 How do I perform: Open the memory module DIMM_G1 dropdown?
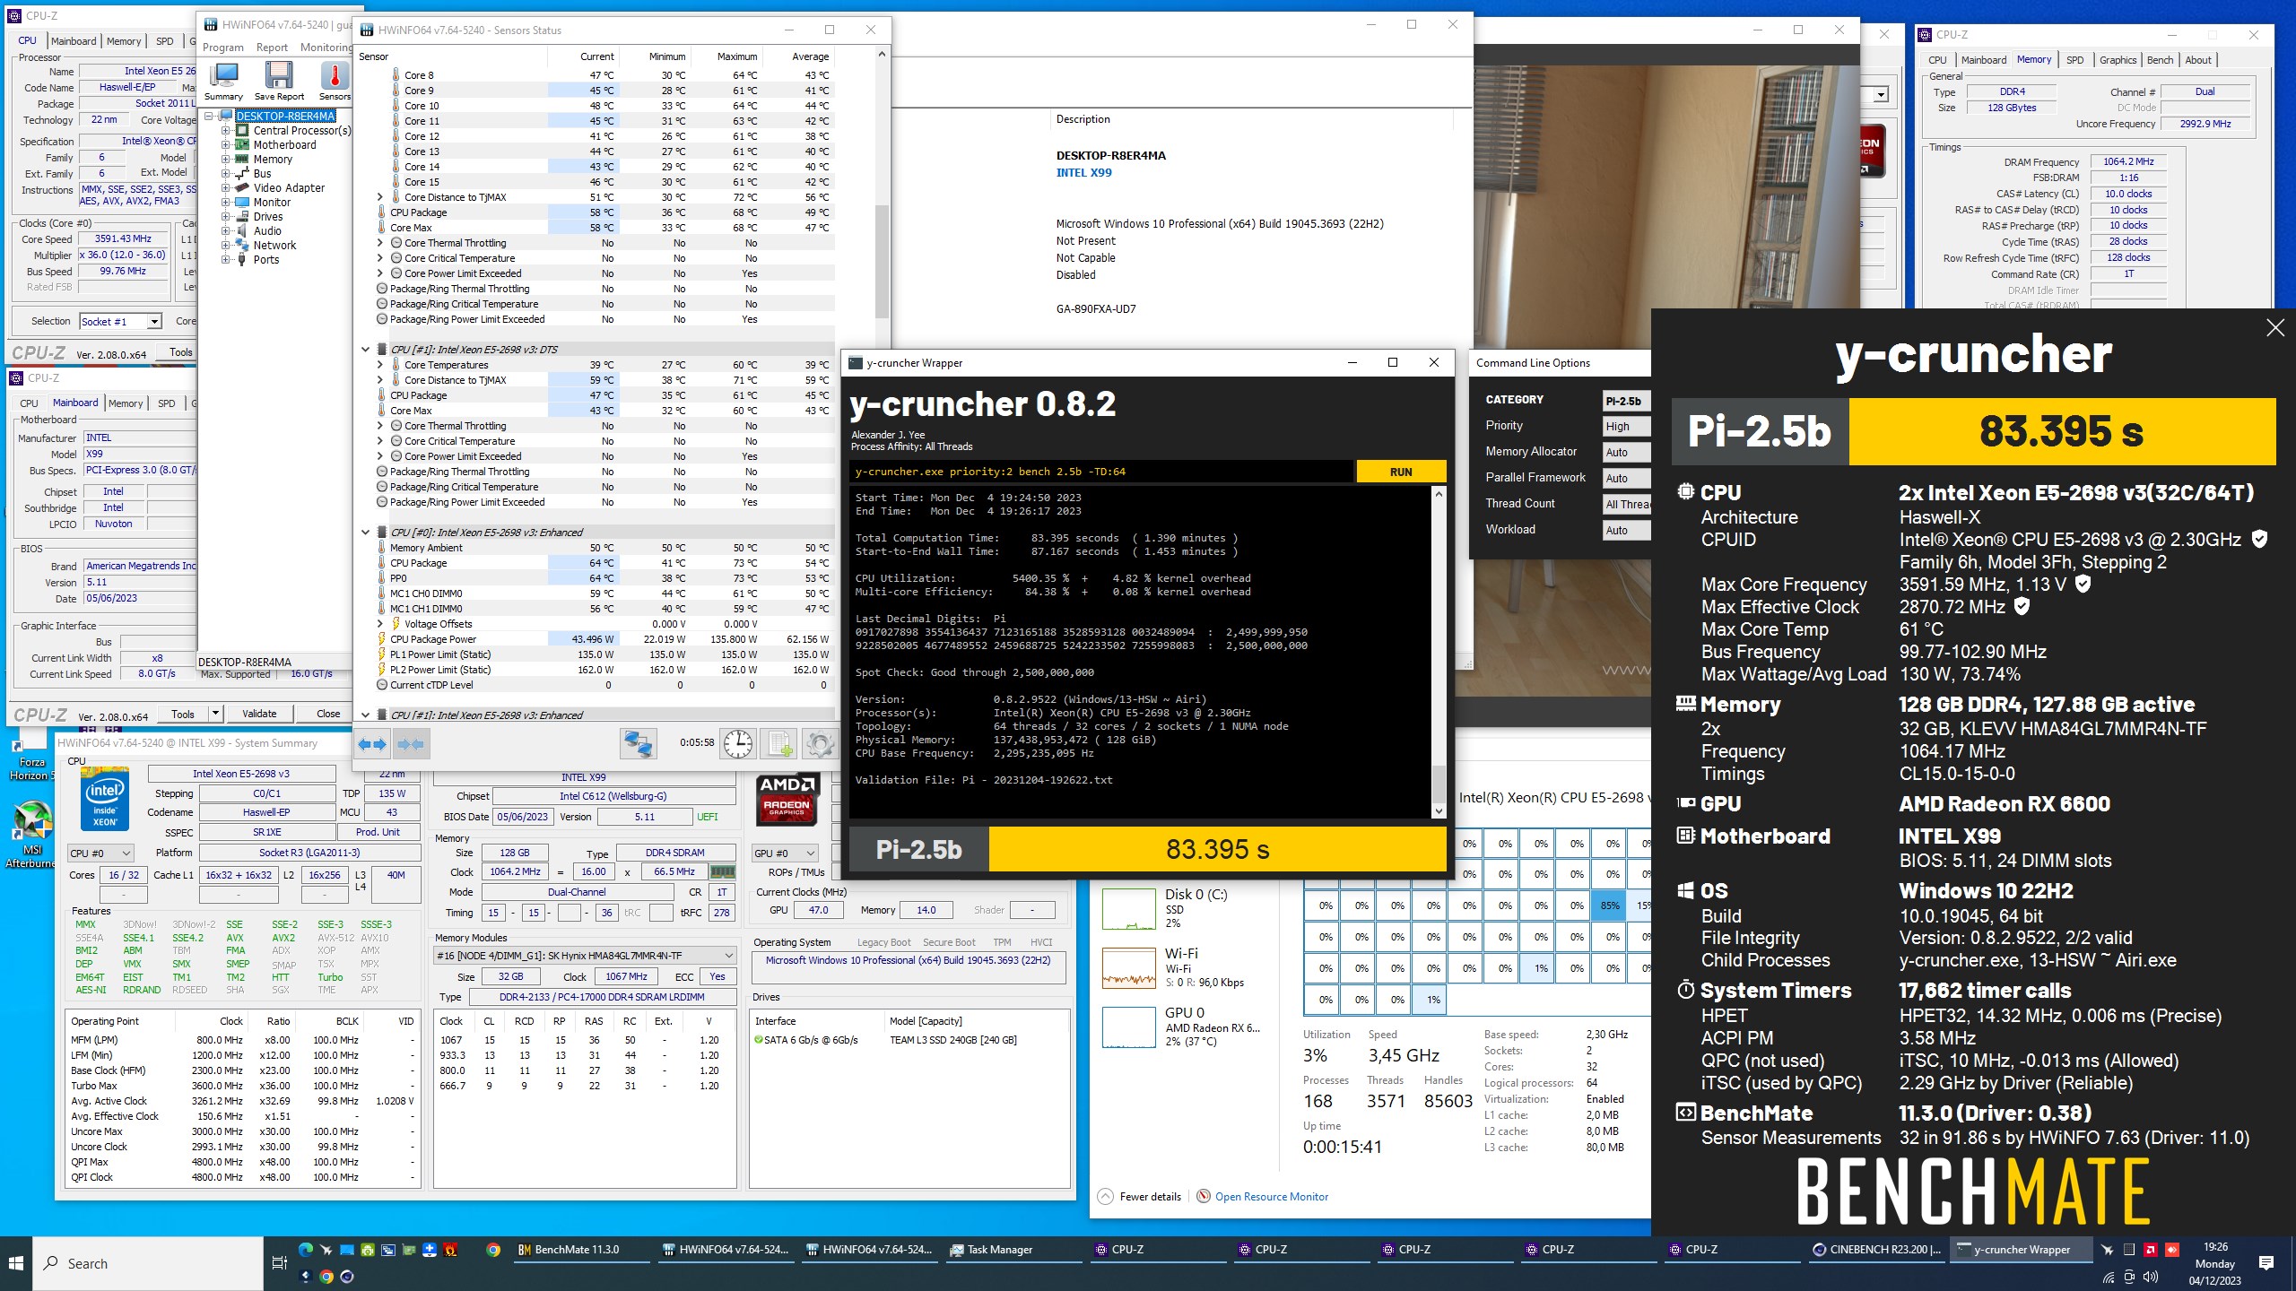coord(585,956)
